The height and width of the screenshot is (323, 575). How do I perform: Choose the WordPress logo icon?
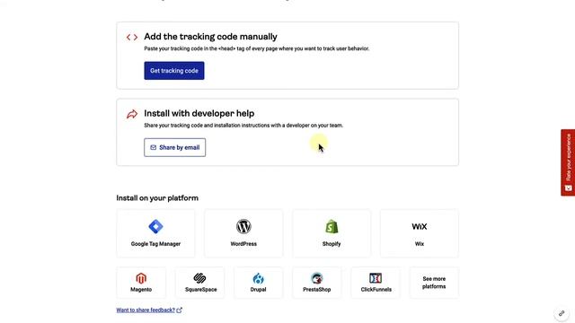[x=243, y=226]
